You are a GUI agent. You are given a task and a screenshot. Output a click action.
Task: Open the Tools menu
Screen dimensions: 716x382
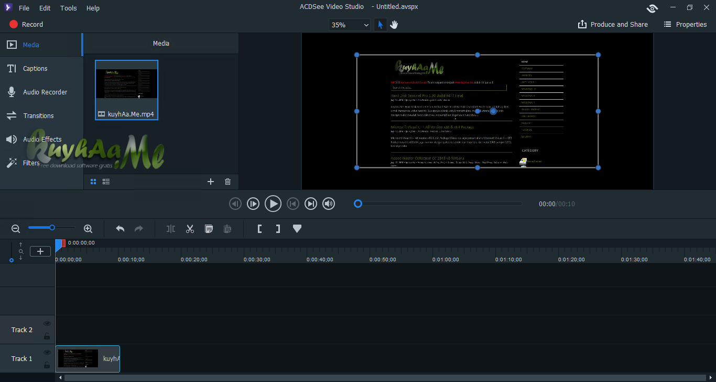click(x=69, y=8)
